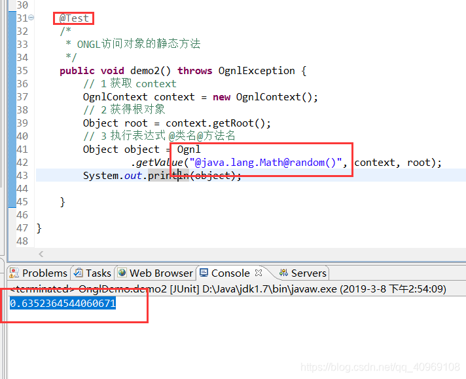The height and width of the screenshot is (379, 466).
Task: Click the .getValue method call on line 42
Action: click(x=157, y=163)
